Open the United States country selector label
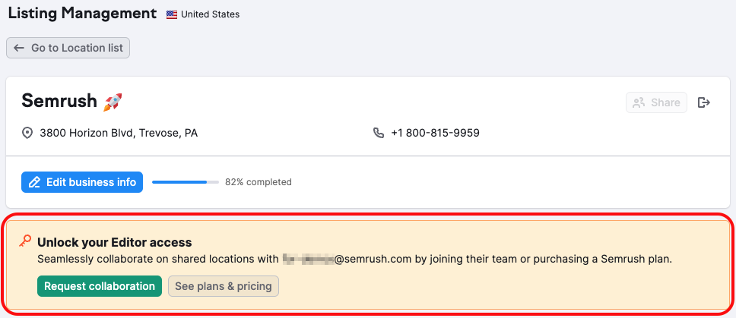This screenshot has width=736, height=318. (210, 14)
